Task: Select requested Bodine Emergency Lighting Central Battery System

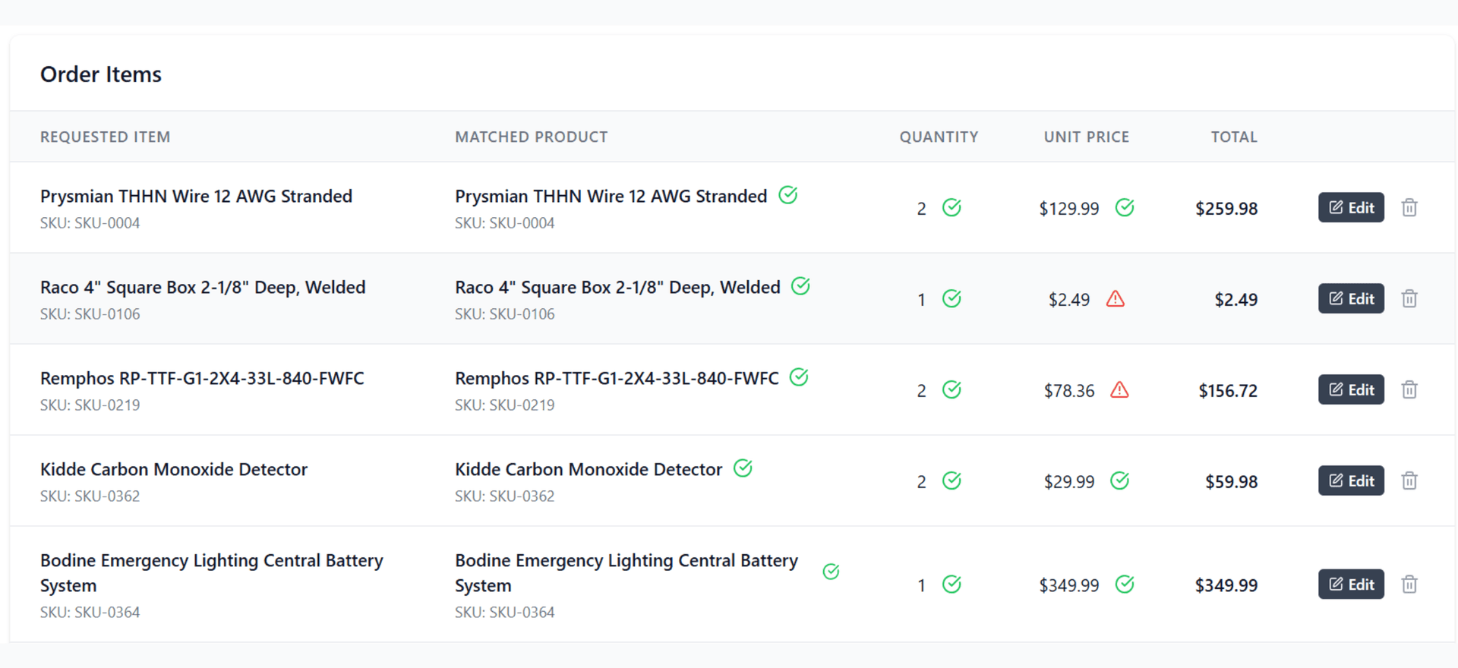Action: [x=212, y=573]
